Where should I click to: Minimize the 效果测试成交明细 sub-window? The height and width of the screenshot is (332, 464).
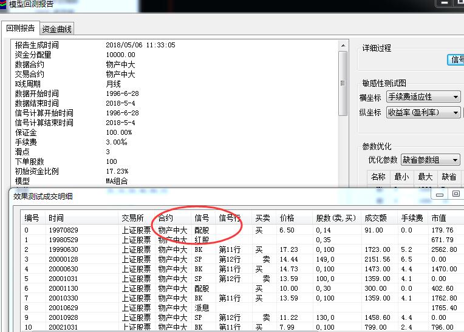440,194
